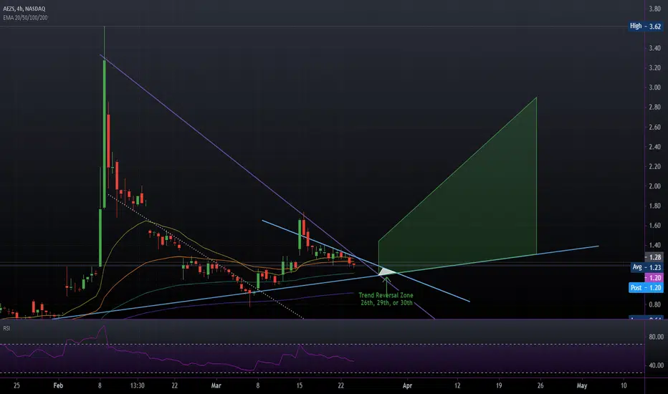Click the 12 date on time axis
The image size is (668, 394).
point(457,385)
